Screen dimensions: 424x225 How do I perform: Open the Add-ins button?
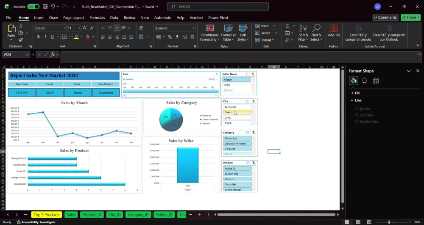[334, 31]
